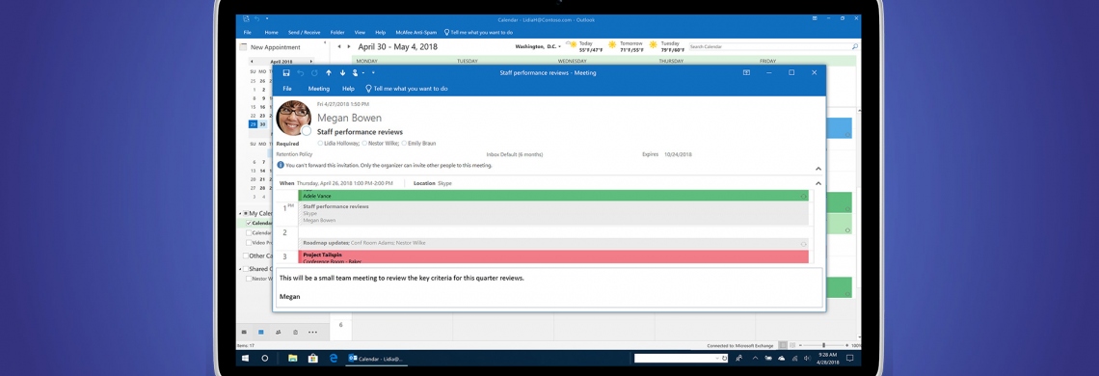
Task: Check the Other Calendars checkbox
Action: click(x=245, y=256)
